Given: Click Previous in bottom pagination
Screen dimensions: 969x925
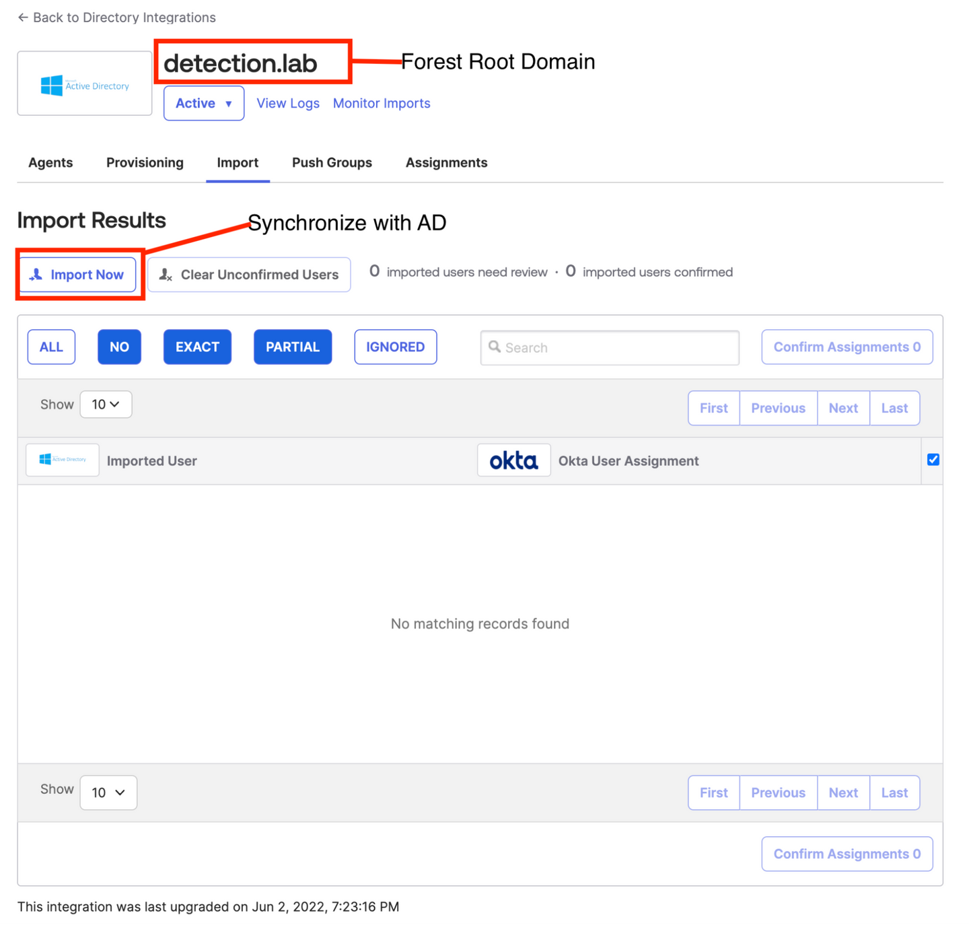Looking at the screenshot, I should click(779, 792).
